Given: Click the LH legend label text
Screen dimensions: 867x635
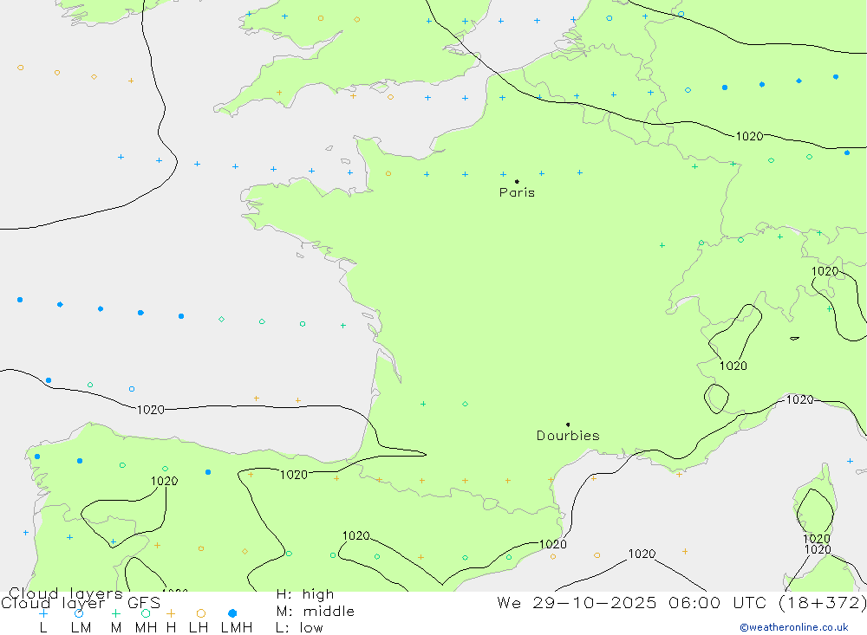Looking at the screenshot, I should [x=199, y=628].
